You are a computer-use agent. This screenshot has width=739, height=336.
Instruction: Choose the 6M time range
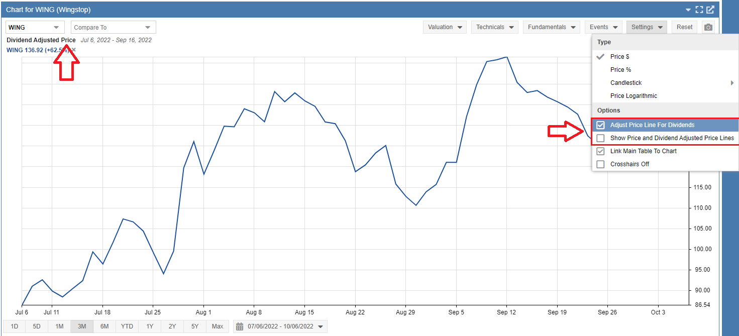(104, 326)
